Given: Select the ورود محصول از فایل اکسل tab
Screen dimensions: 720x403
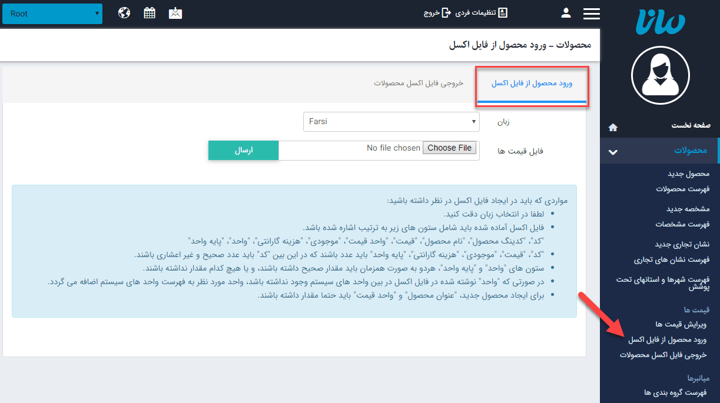Looking at the screenshot, I should [x=532, y=84].
